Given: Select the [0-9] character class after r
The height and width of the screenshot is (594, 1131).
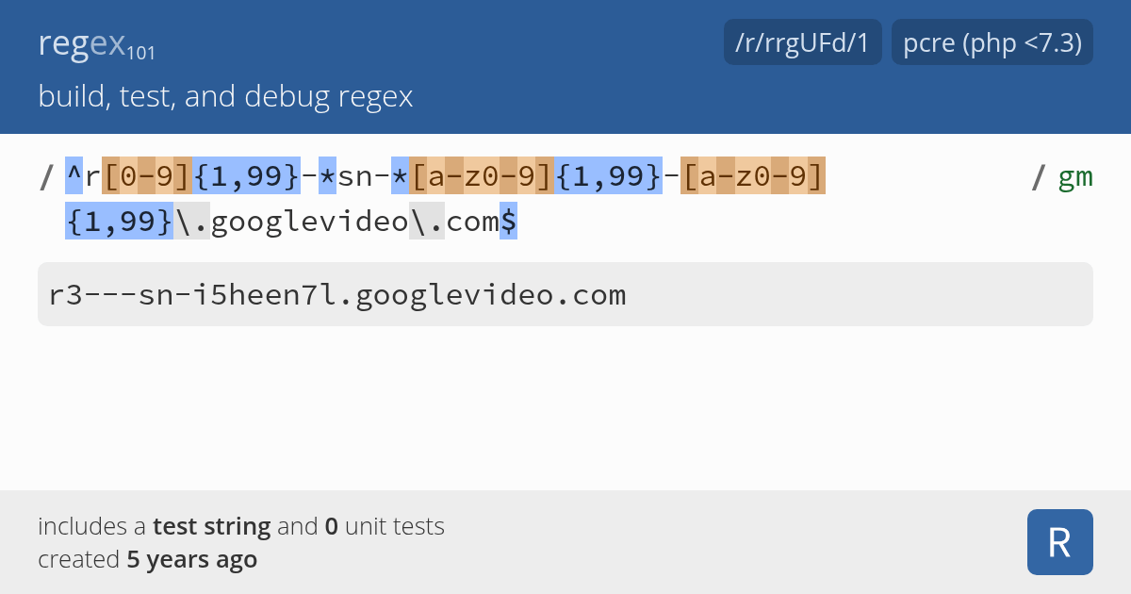Looking at the screenshot, I should tap(147, 176).
